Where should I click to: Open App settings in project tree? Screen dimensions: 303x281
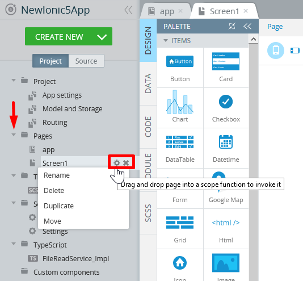pyautogui.click(x=62, y=95)
